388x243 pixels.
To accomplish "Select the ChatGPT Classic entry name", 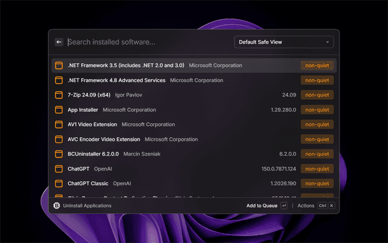I will pyautogui.click(x=88, y=183).
